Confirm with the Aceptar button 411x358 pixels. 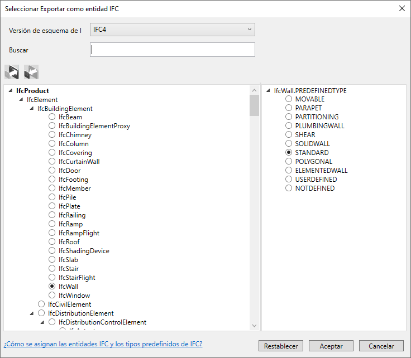pos(331,346)
